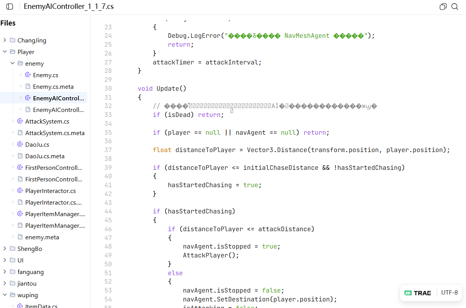The width and height of the screenshot is (466, 308).
Task: Click the 'else' keyword on line 51
Action: point(175,273)
